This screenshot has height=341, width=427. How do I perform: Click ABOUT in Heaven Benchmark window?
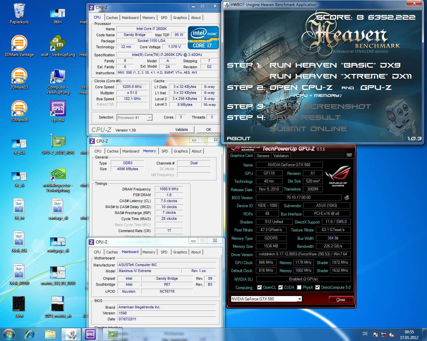click(x=239, y=138)
